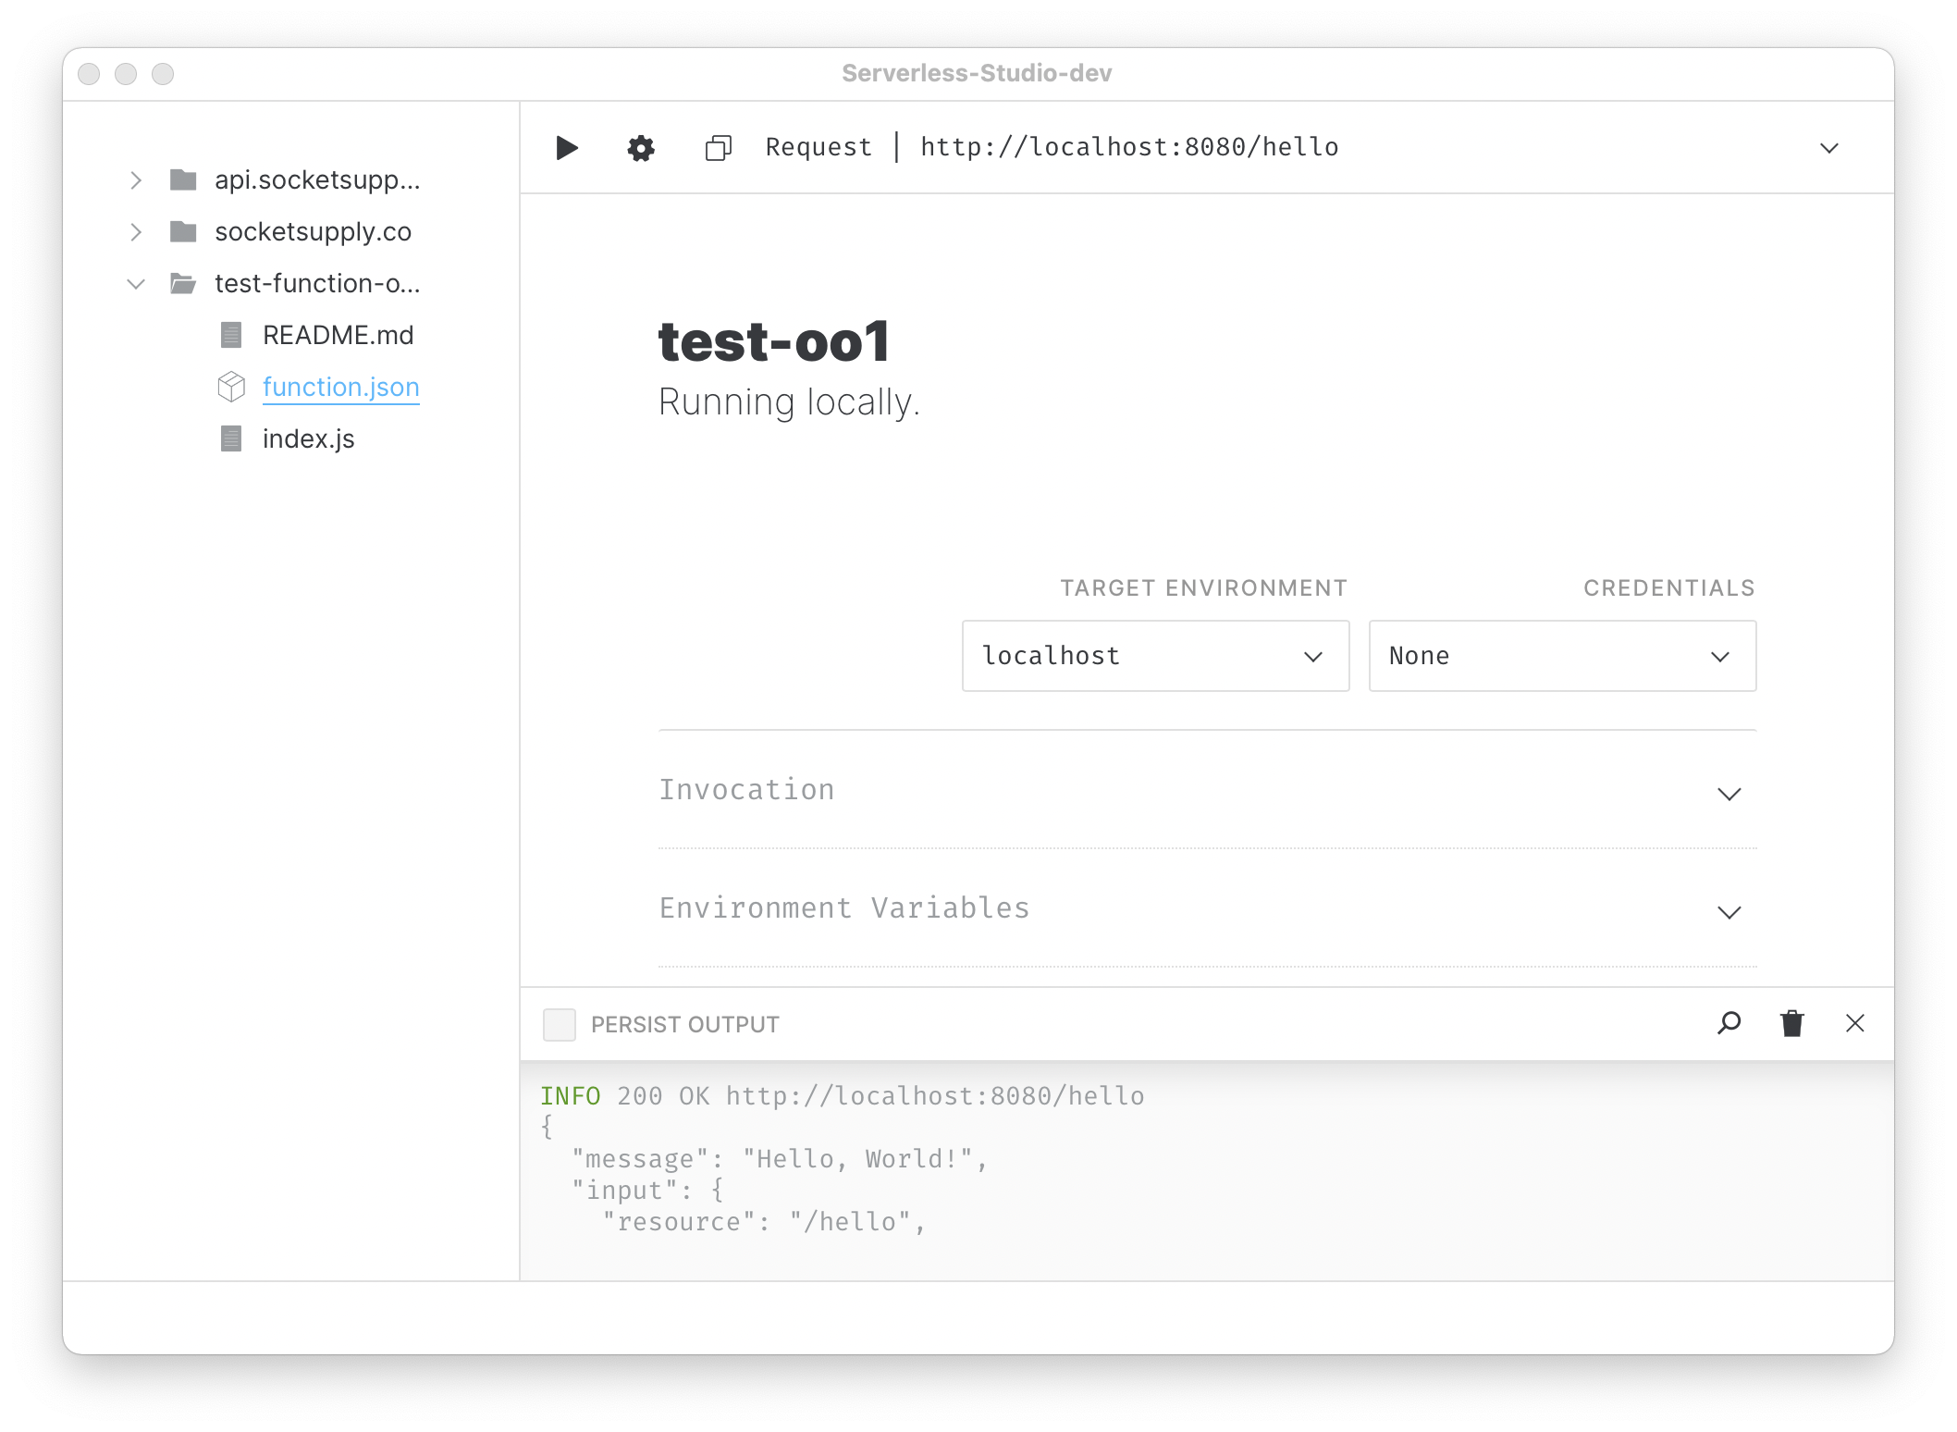Expand the Environment Variables section
Viewport: 1957px width, 1432px height.
coord(1207,908)
